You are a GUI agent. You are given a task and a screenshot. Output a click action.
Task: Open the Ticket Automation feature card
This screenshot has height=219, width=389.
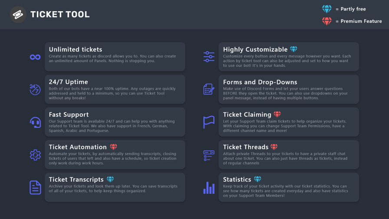(x=115, y=155)
